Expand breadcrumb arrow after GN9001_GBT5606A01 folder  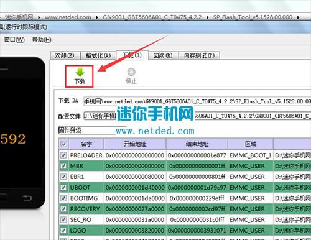click(x=207, y=17)
